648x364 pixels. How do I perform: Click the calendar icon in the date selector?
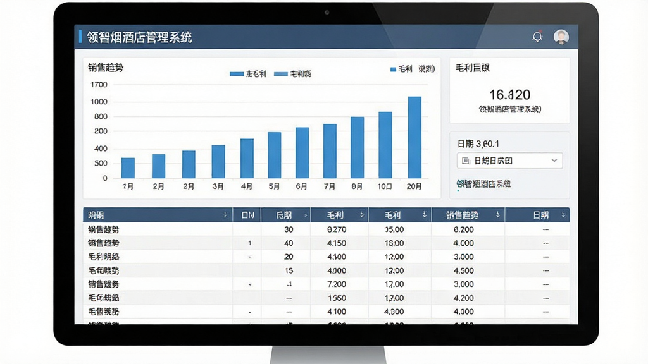coord(466,161)
